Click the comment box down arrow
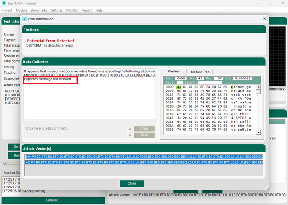 (x=130, y=135)
